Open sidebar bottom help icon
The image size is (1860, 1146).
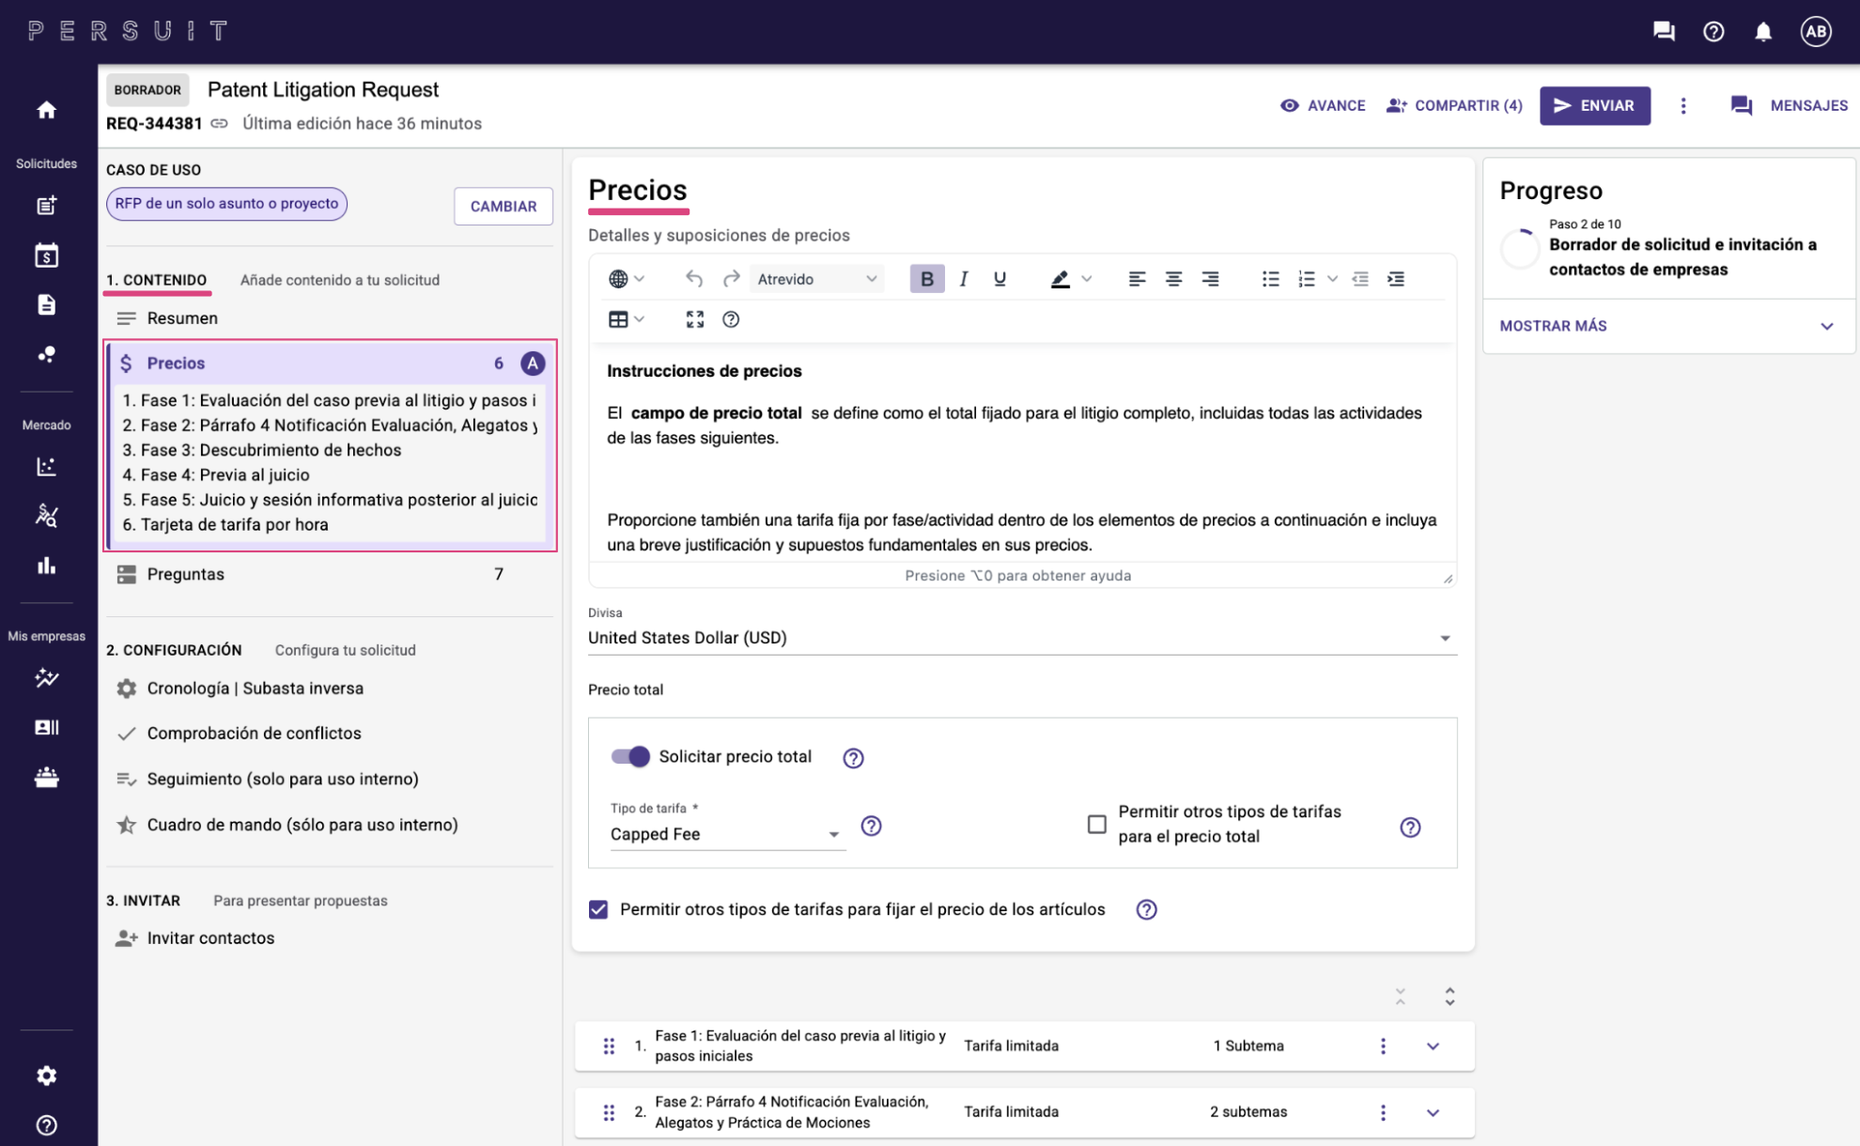(46, 1125)
